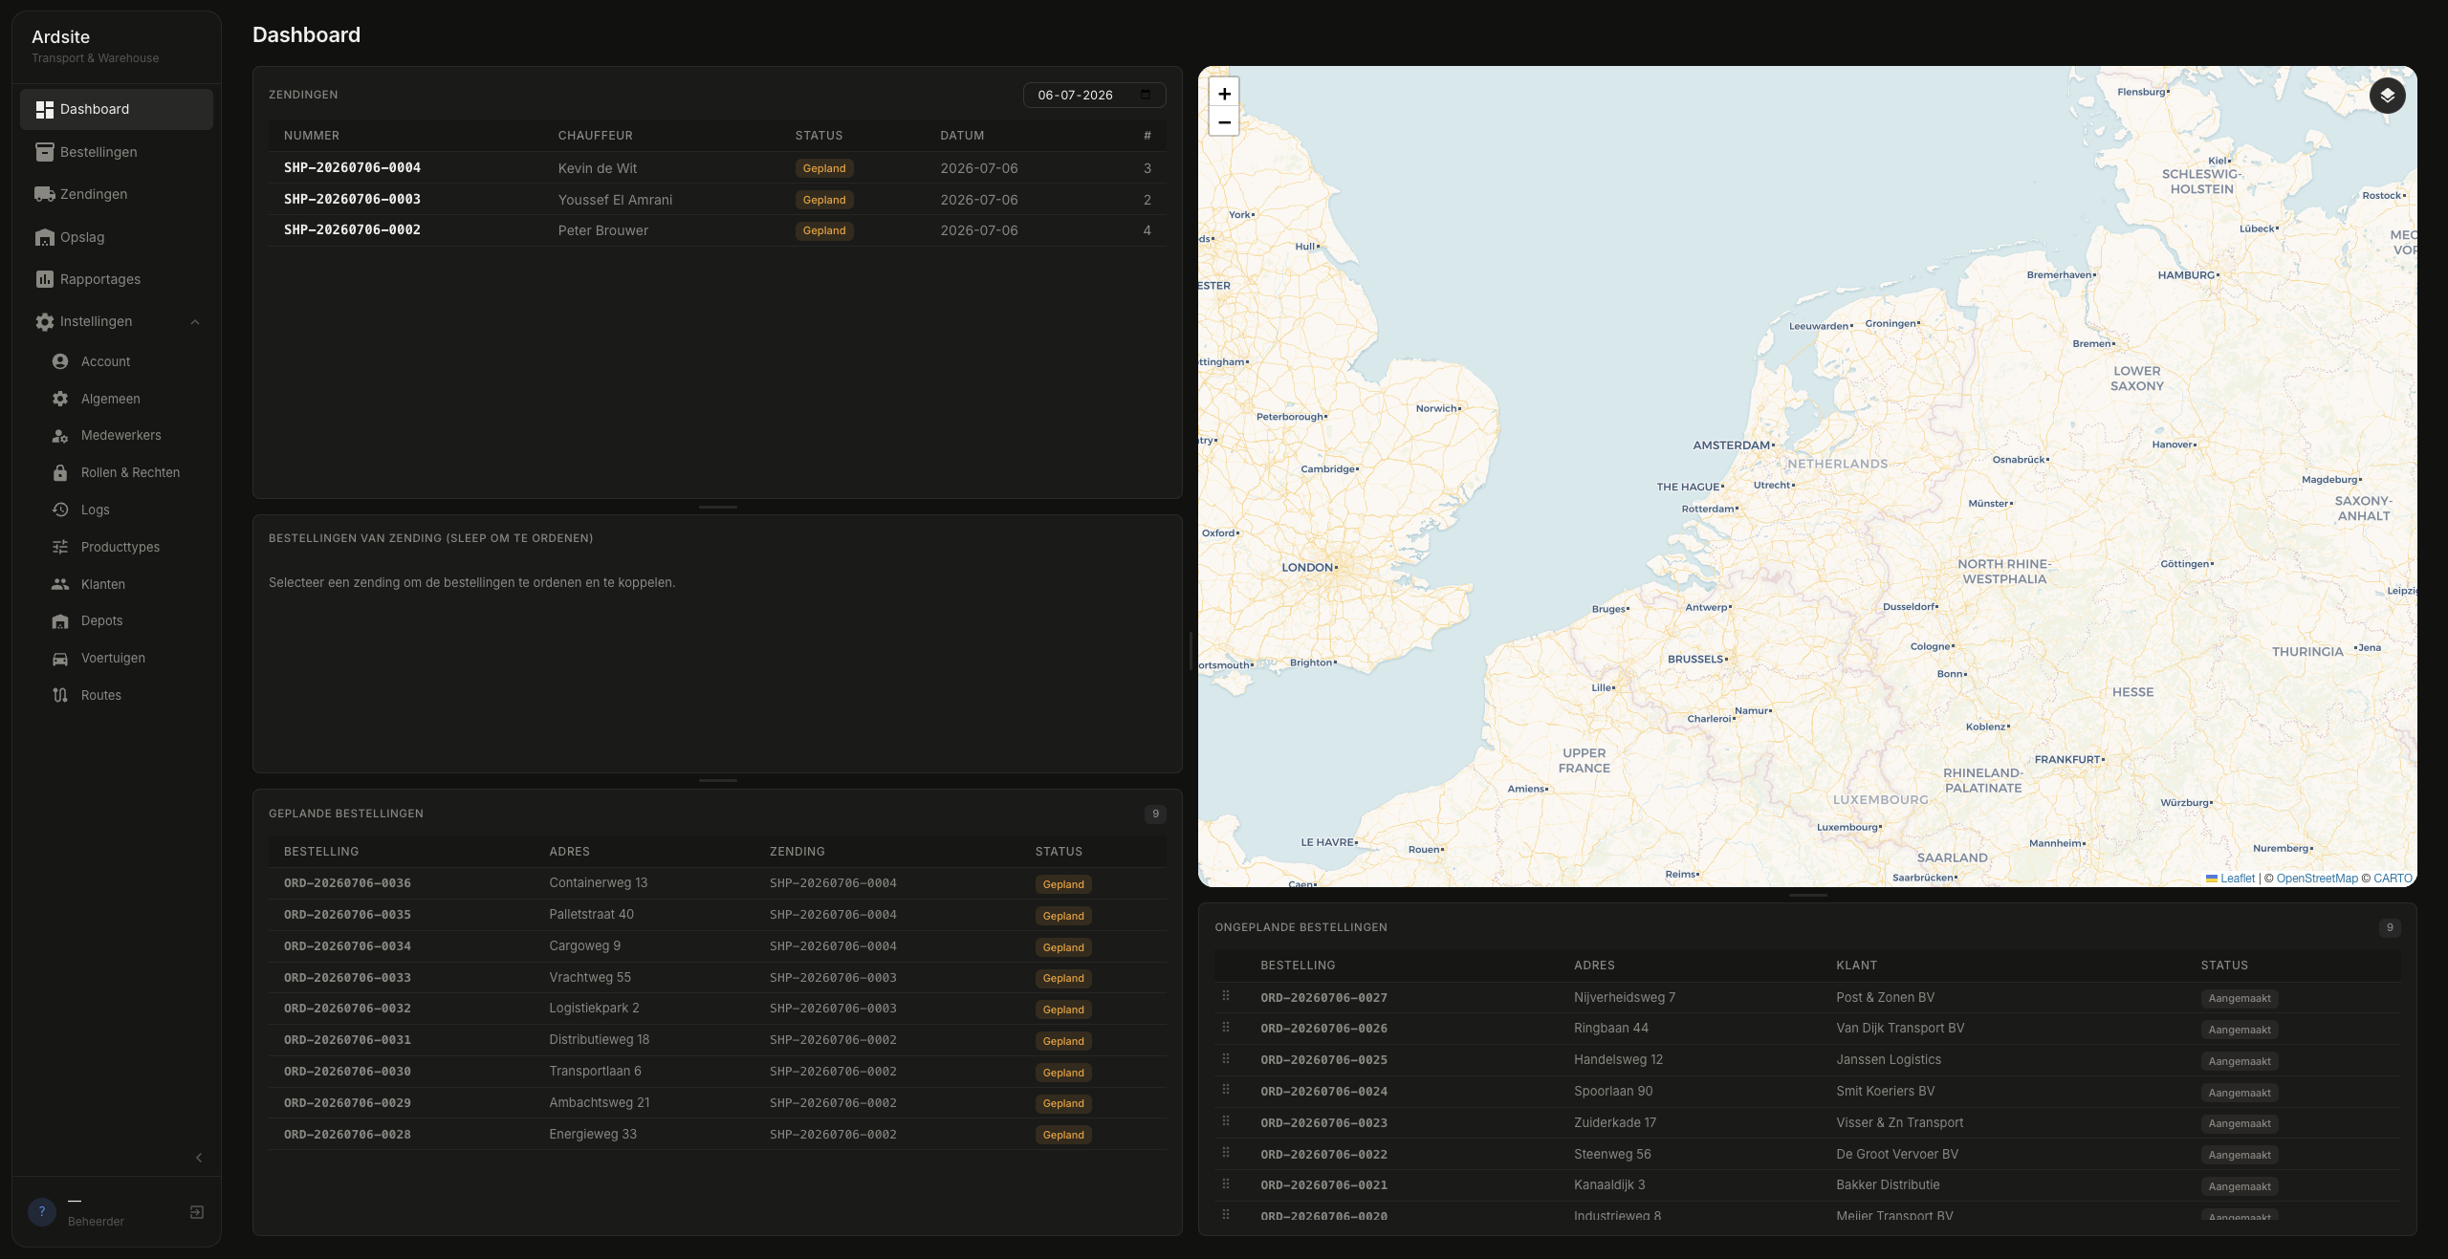Click the Medewerkers icon
2448x1259 pixels.
(x=60, y=436)
